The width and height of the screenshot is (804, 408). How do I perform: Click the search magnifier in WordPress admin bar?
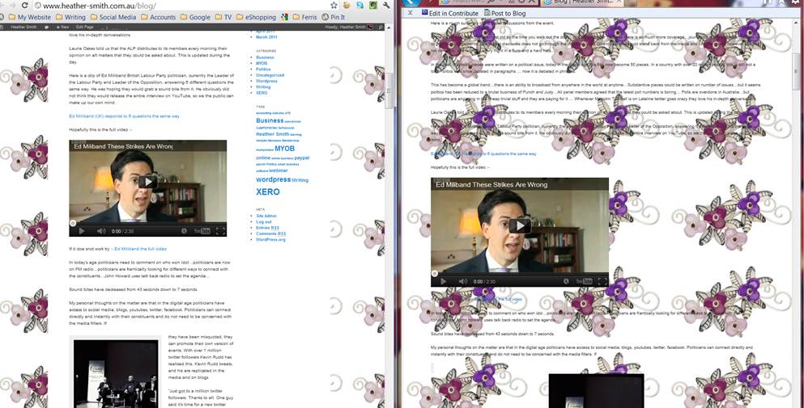(x=380, y=27)
